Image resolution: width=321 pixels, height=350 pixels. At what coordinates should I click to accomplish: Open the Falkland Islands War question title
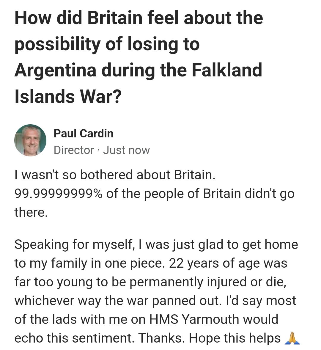139,56
